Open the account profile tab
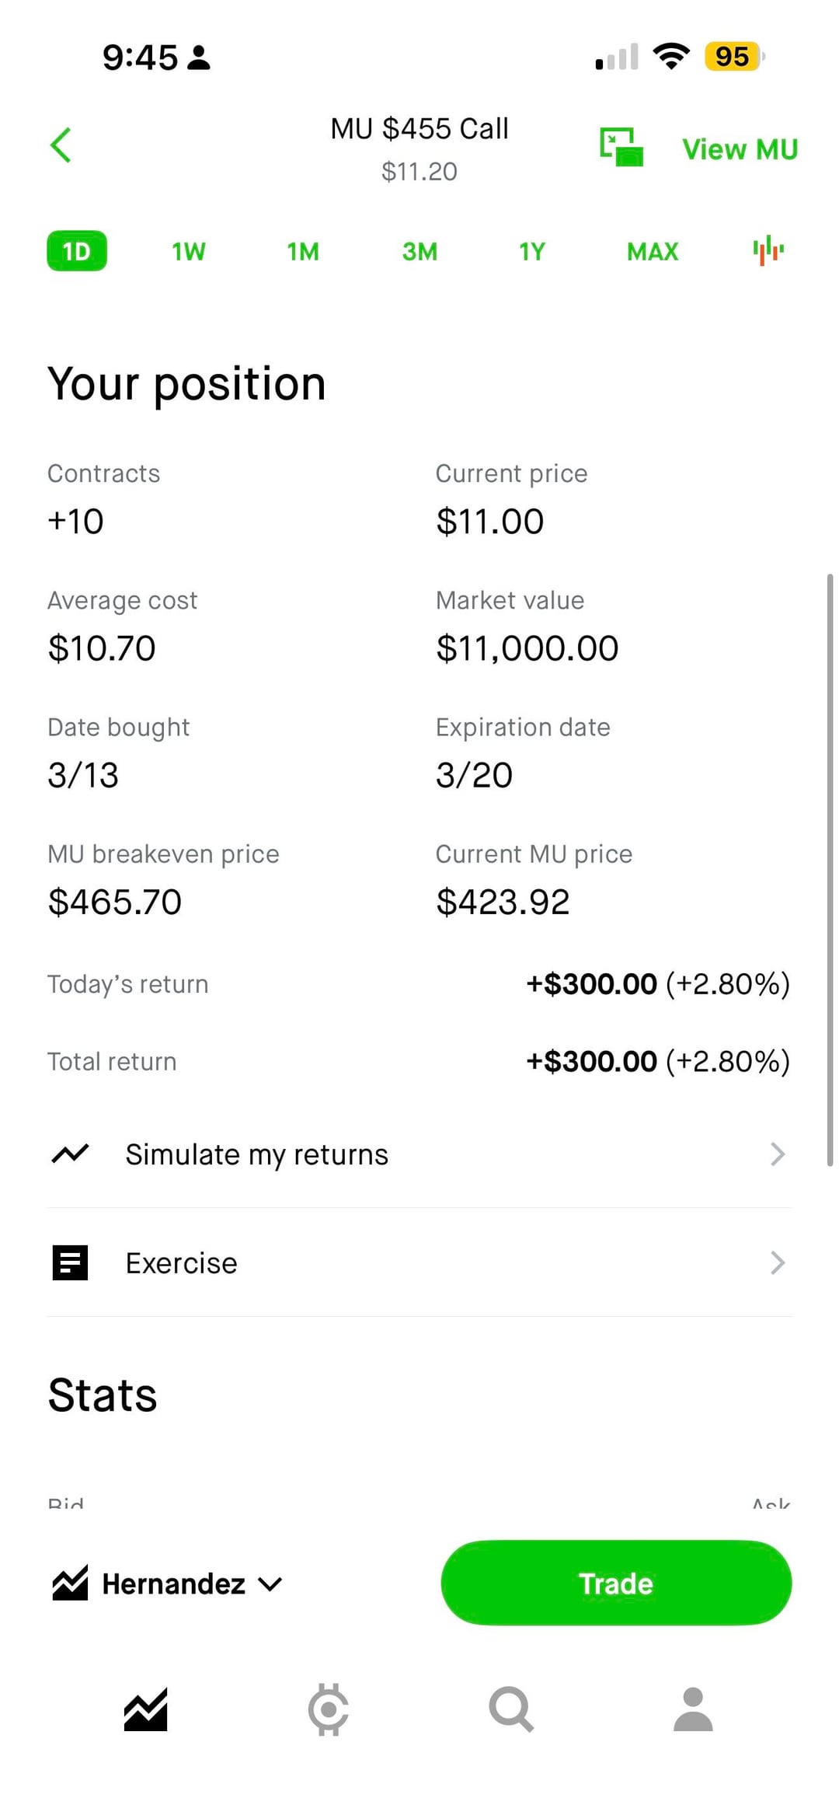Viewport: 839px width, 1819px height. pyautogui.click(x=693, y=1709)
